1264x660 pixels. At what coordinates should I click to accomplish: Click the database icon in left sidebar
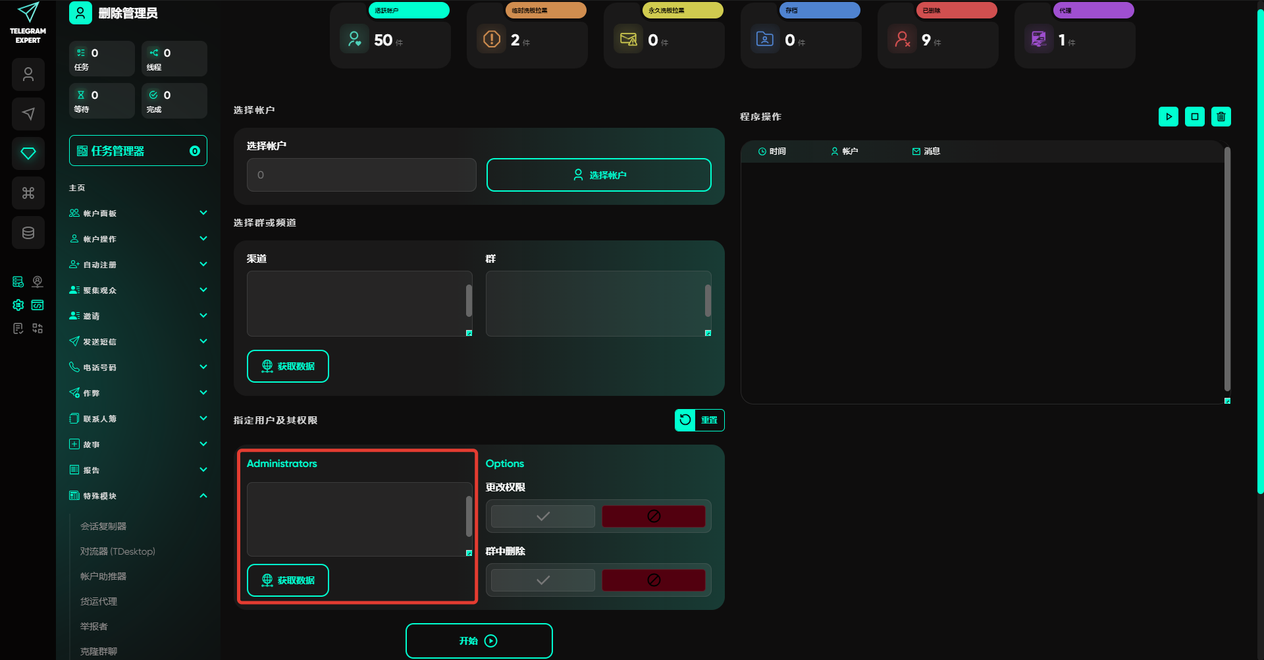click(28, 233)
